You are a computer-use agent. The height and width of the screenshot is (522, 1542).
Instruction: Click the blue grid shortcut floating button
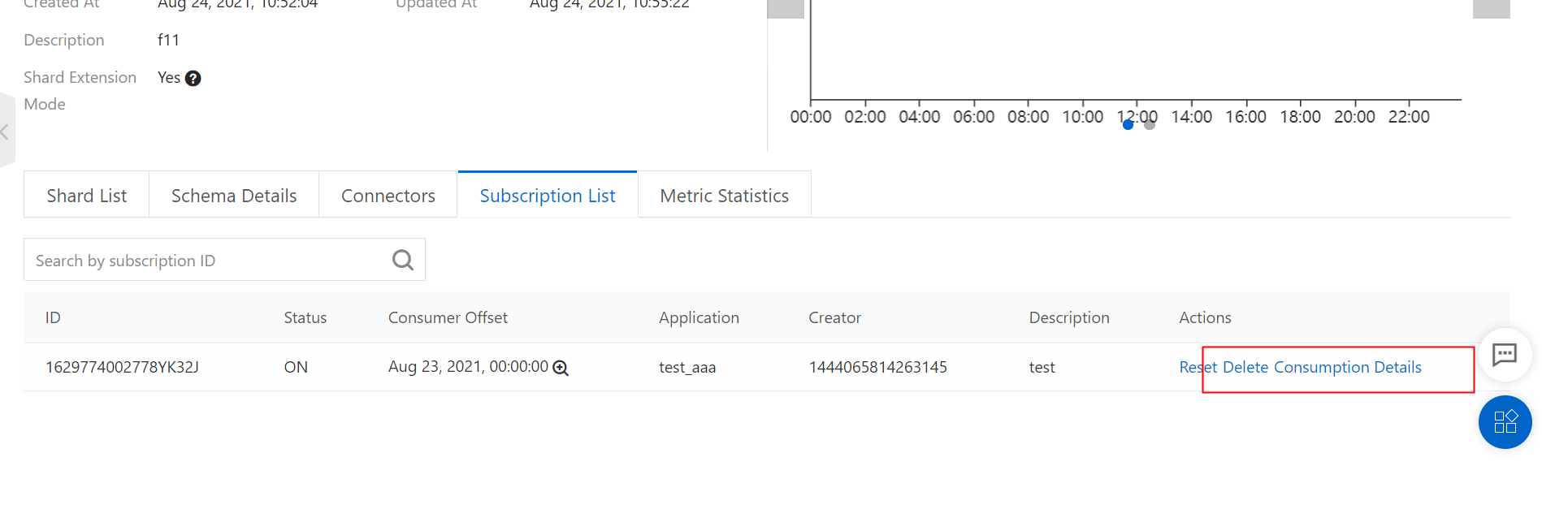(x=1505, y=422)
